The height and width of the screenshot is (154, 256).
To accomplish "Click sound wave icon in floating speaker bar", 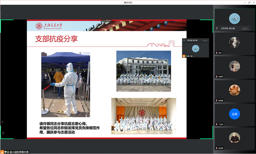I will (x=205, y=41).
